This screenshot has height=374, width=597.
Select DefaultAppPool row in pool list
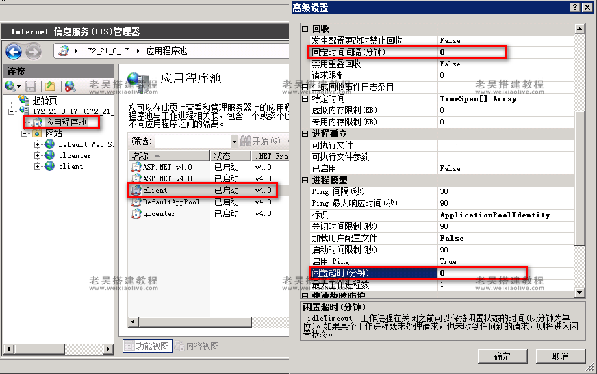coord(208,202)
